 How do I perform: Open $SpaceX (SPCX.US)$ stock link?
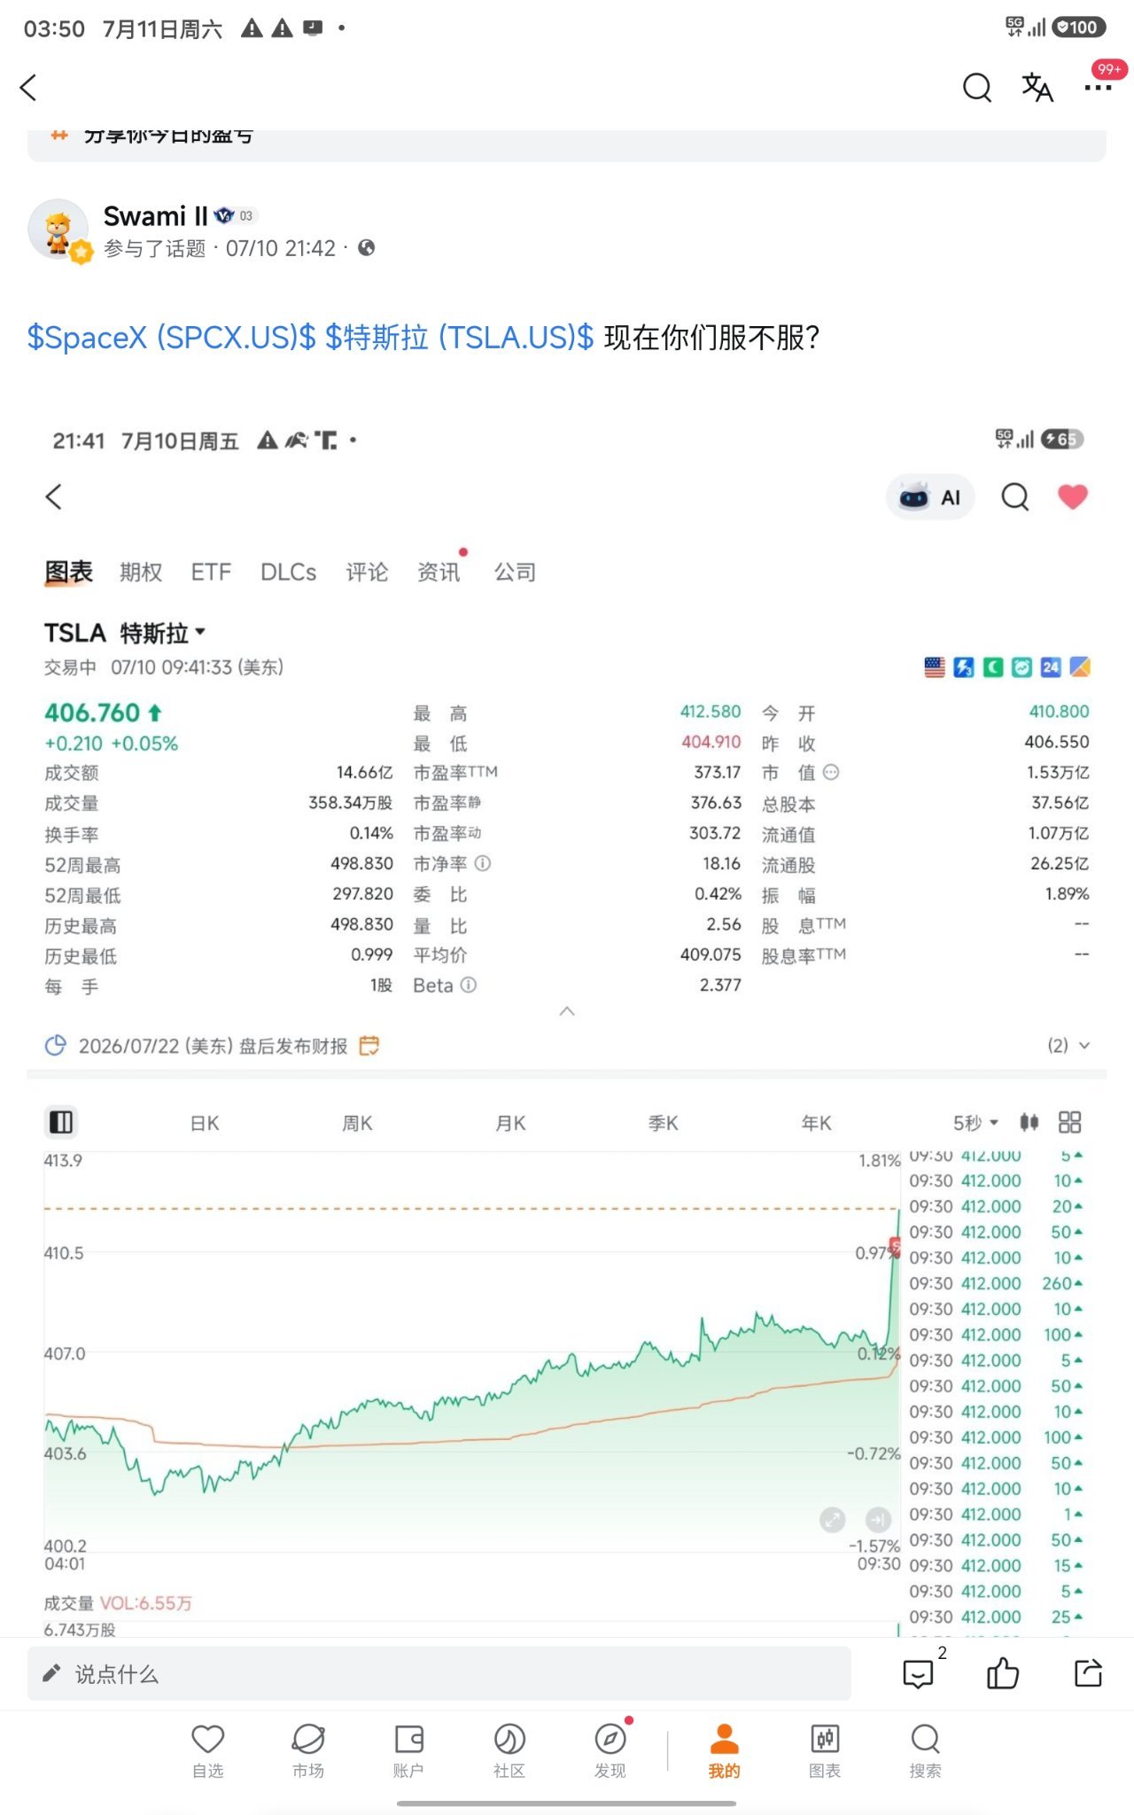coord(171,338)
